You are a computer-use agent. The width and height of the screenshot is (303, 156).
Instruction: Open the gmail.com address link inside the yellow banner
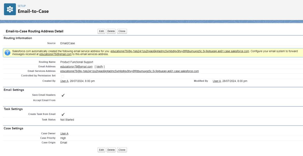tap(55, 54)
